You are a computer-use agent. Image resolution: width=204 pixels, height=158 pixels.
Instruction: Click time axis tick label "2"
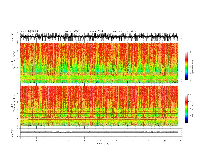click(x=53, y=141)
